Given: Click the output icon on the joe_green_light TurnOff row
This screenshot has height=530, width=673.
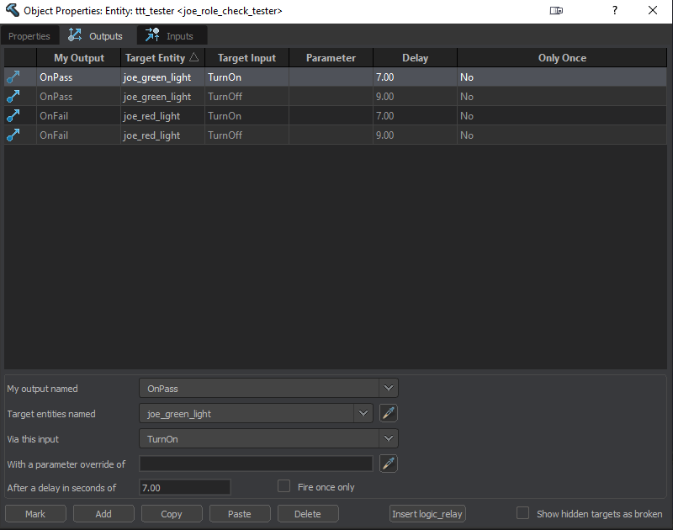Looking at the screenshot, I should [x=13, y=96].
